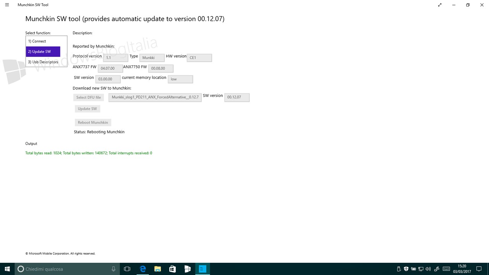Open Task View from the taskbar
Viewport: 489px width, 275px height.
tap(127, 269)
